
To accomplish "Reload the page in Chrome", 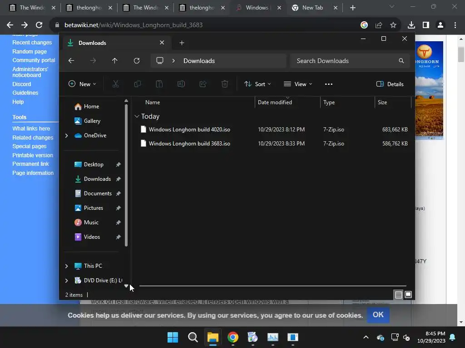I will point(39,25).
